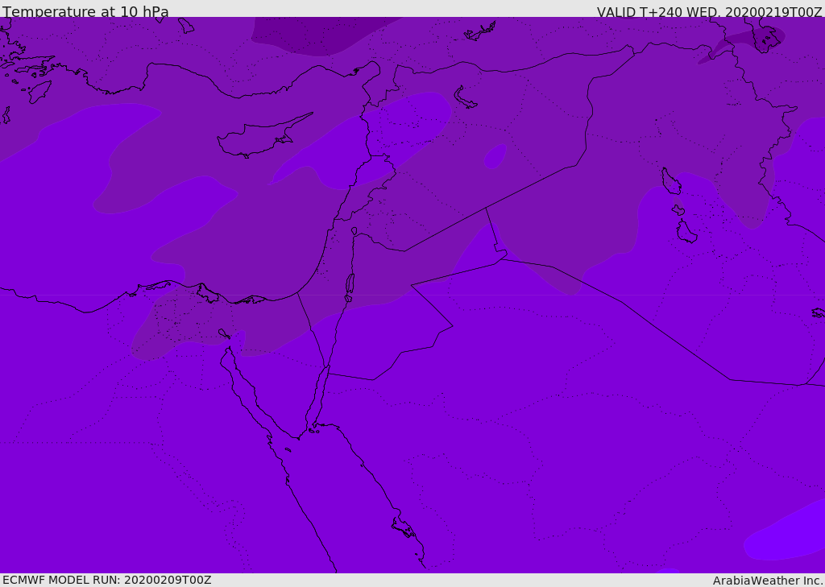Image resolution: width=825 pixels, height=587 pixels.
Task: Click the 'VALID T+240 WED. 20200219T00Z' label
Action: click(709, 11)
